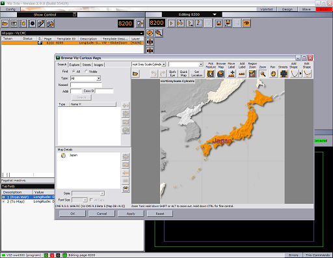Click the Quick Map button

(183, 74)
